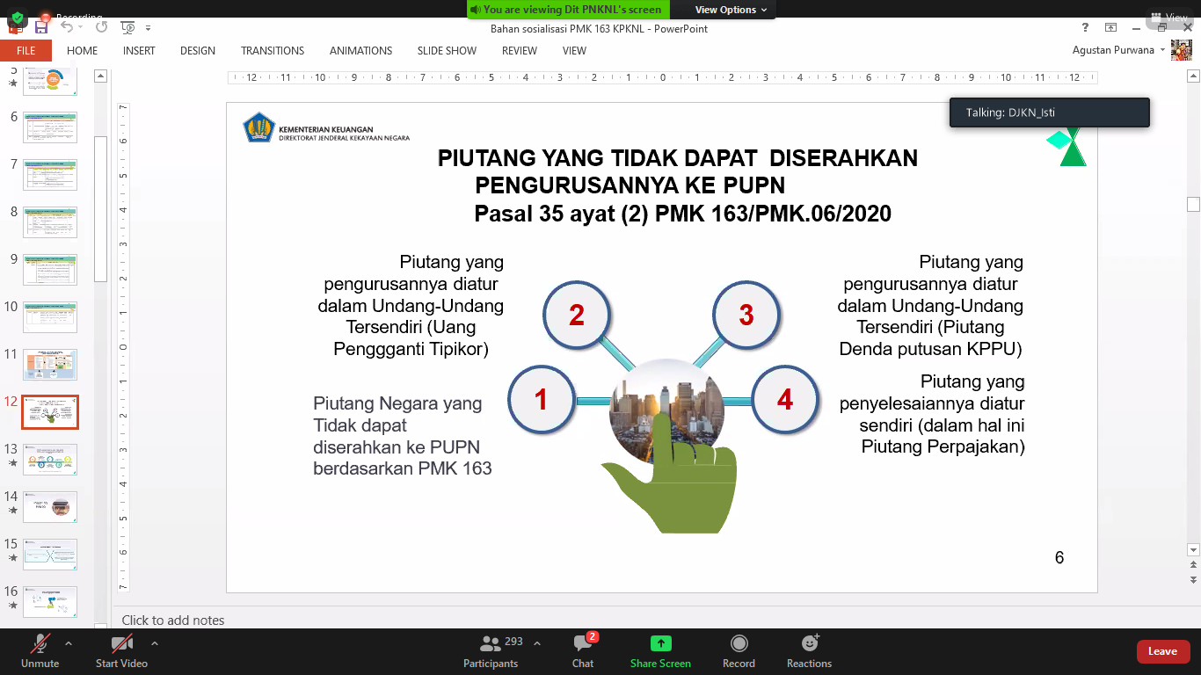Image resolution: width=1201 pixels, height=675 pixels.
Task: Click the red Leave button
Action: tap(1161, 651)
